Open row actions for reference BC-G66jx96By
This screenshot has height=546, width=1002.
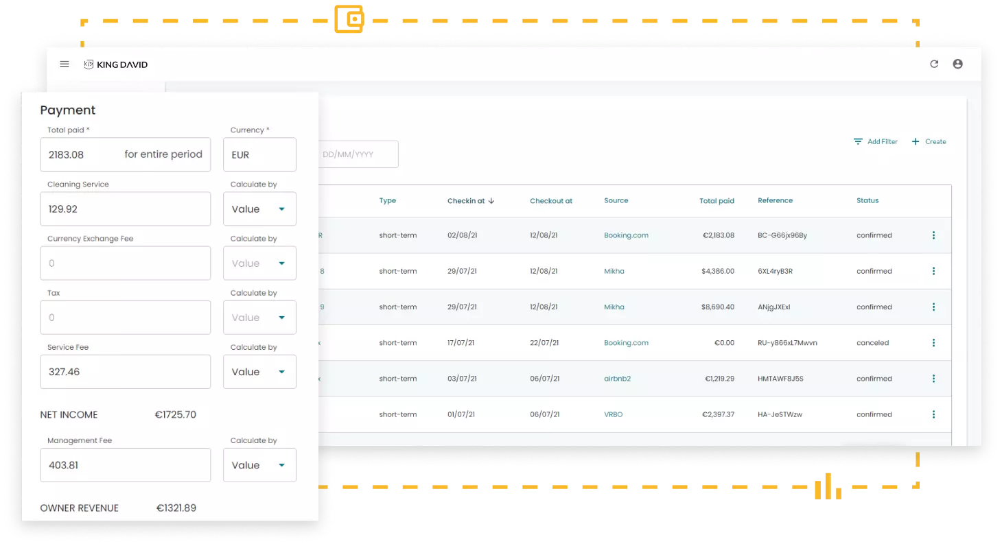[x=933, y=235]
